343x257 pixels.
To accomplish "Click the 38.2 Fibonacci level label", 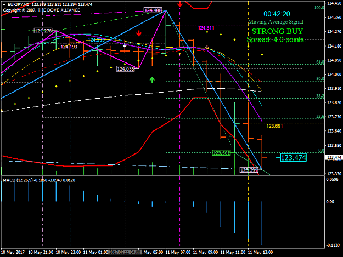I will (320, 96).
